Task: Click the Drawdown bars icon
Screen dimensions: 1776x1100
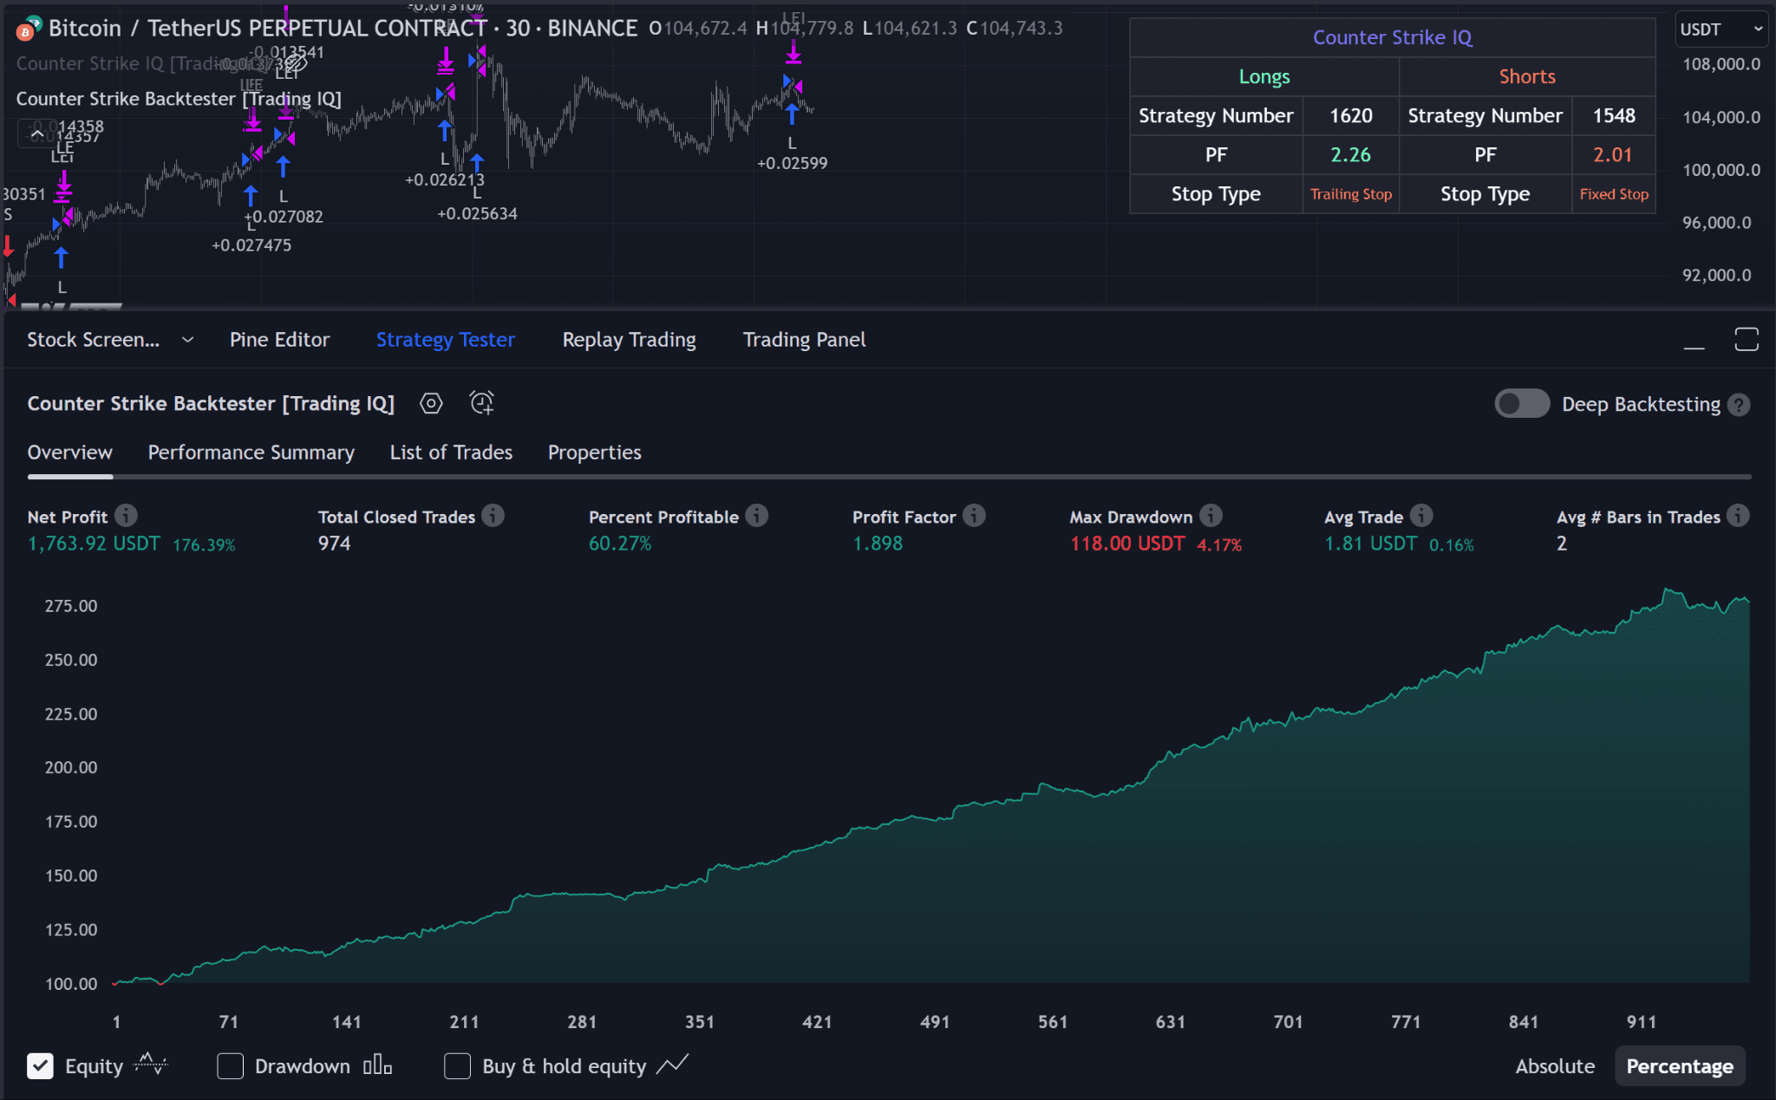Action: tap(377, 1065)
